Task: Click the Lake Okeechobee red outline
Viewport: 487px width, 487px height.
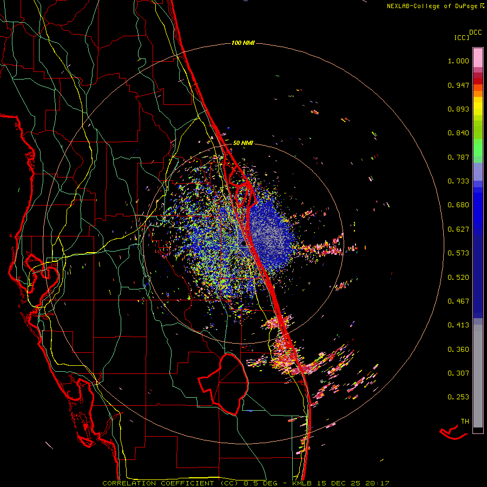Action: tap(223, 384)
